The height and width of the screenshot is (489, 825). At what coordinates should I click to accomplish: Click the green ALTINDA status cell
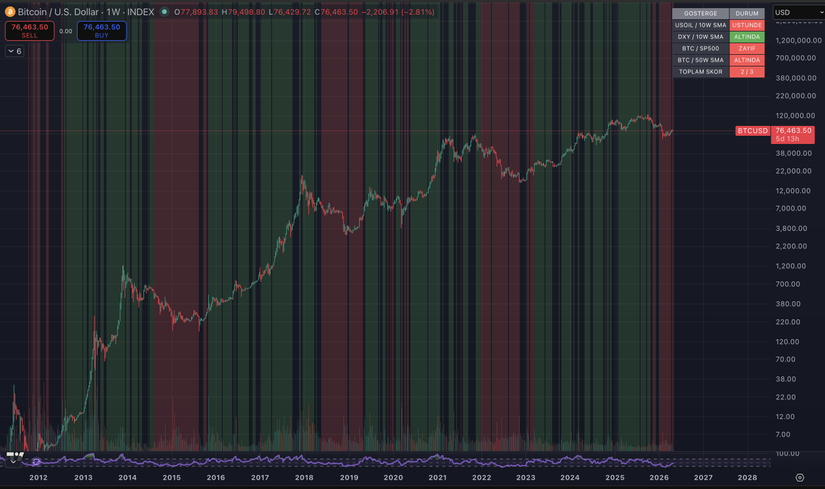pos(747,36)
